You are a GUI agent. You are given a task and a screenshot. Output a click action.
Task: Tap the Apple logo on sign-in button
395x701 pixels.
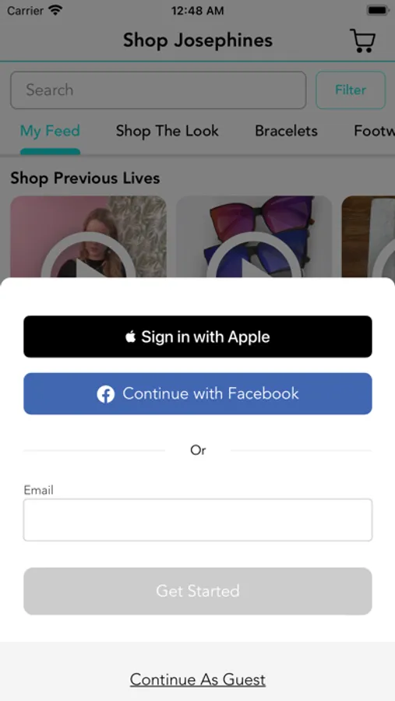130,336
